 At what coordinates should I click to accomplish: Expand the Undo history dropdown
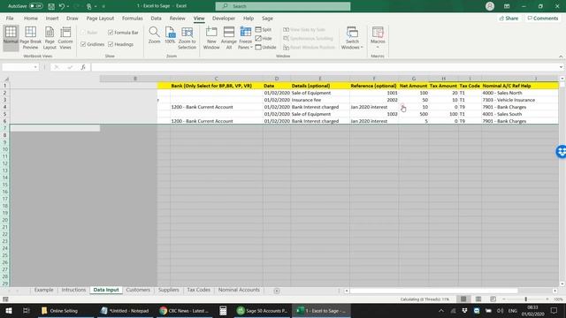(68, 6)
